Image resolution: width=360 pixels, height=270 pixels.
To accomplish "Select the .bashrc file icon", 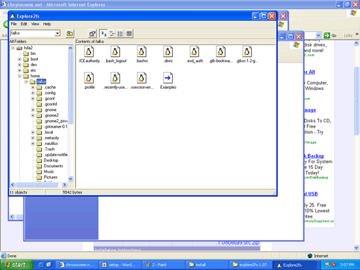I will [x=141, y=52].
